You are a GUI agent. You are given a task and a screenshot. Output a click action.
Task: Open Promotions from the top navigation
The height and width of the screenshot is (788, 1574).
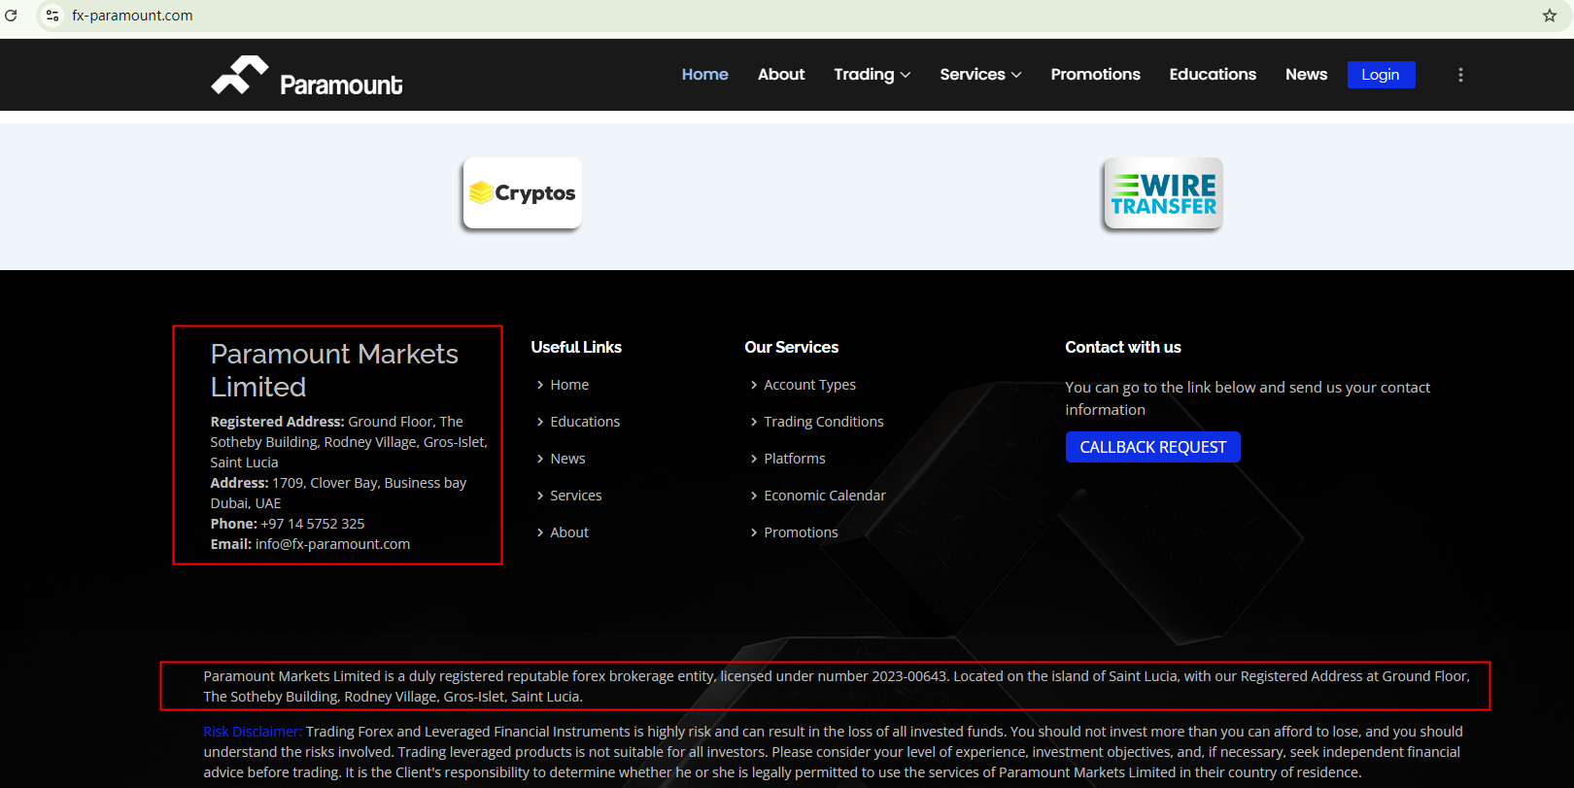[x=1095, y=75]
